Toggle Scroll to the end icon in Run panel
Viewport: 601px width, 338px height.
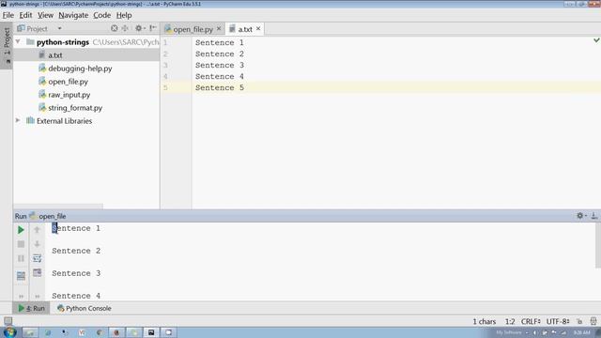click(38, 272)
